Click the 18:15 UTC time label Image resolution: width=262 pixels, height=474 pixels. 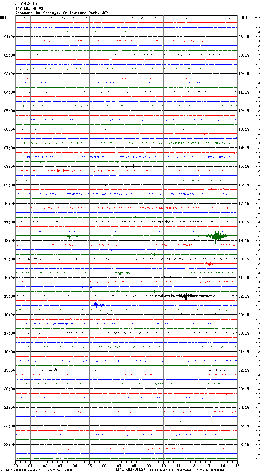tap(244, 222)
